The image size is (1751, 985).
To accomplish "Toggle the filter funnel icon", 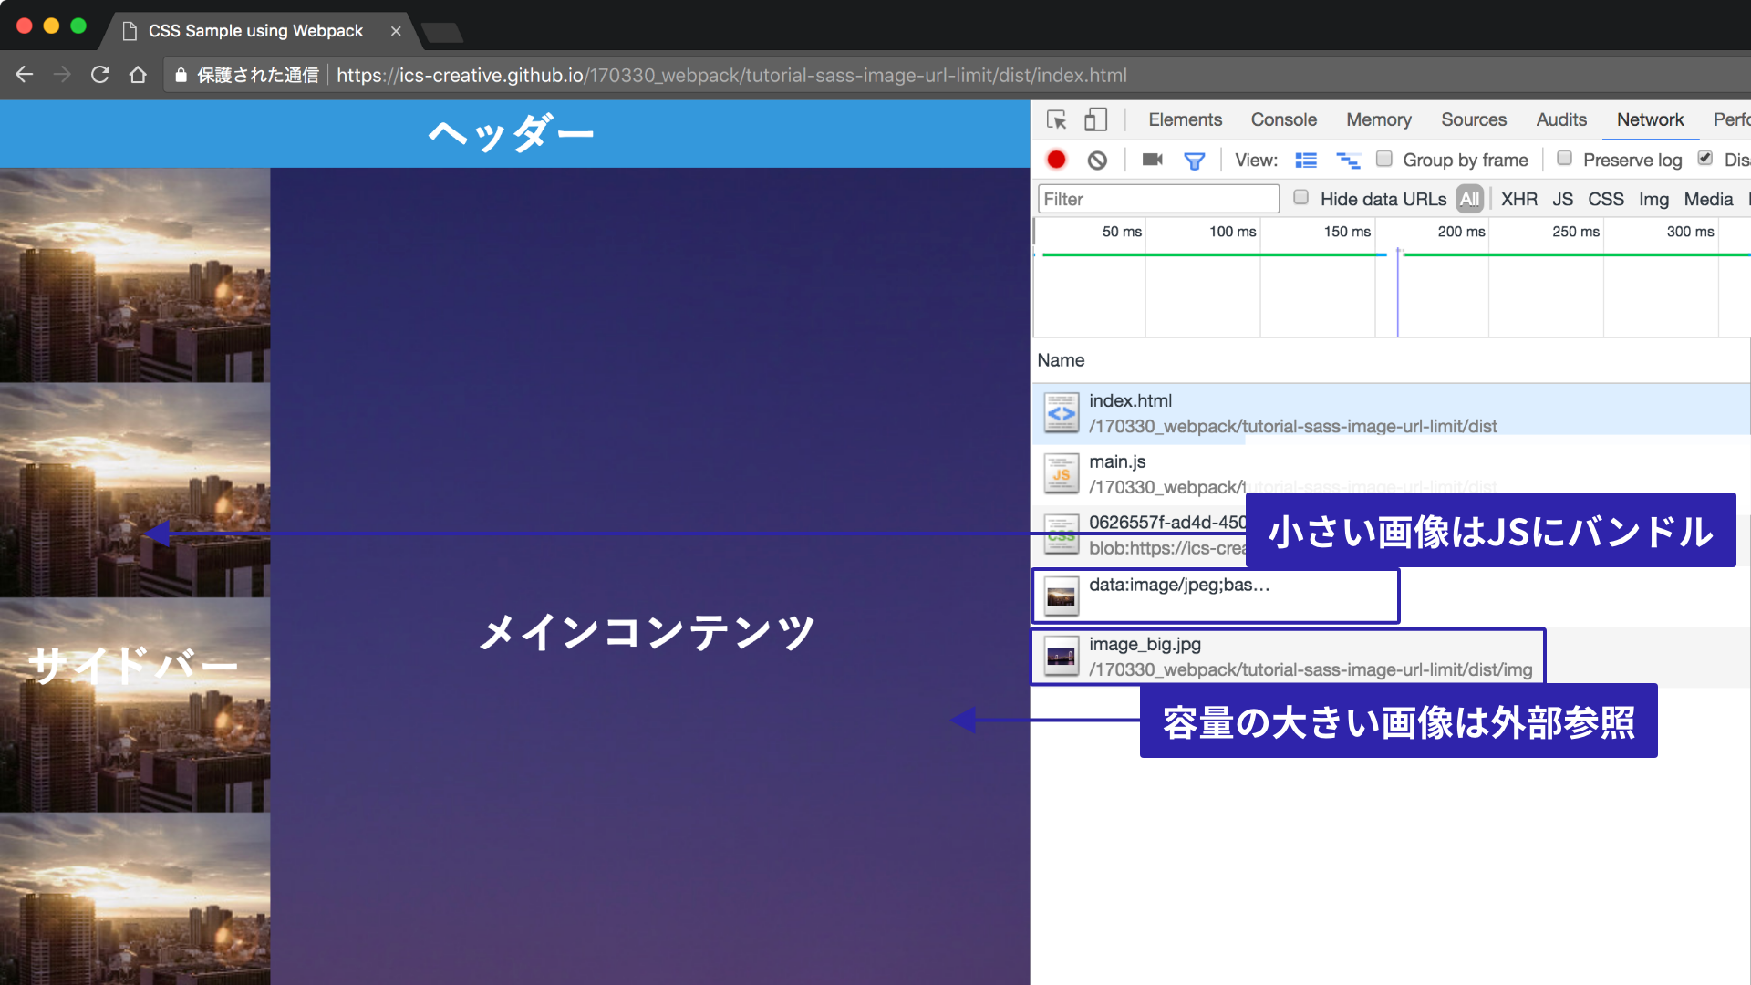I will click(1194, 161).
